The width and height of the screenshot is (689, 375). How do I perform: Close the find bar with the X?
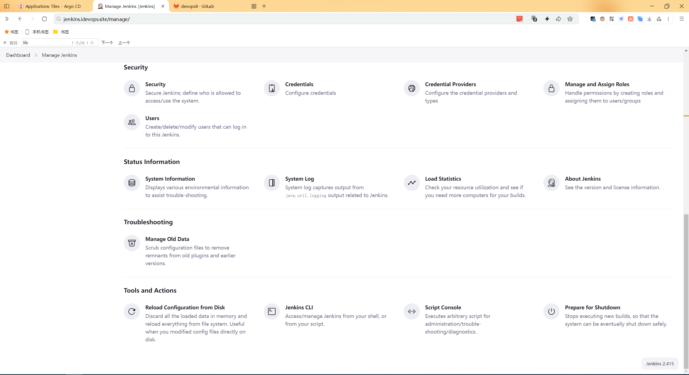pyautogui.click(x=5, y=43)
